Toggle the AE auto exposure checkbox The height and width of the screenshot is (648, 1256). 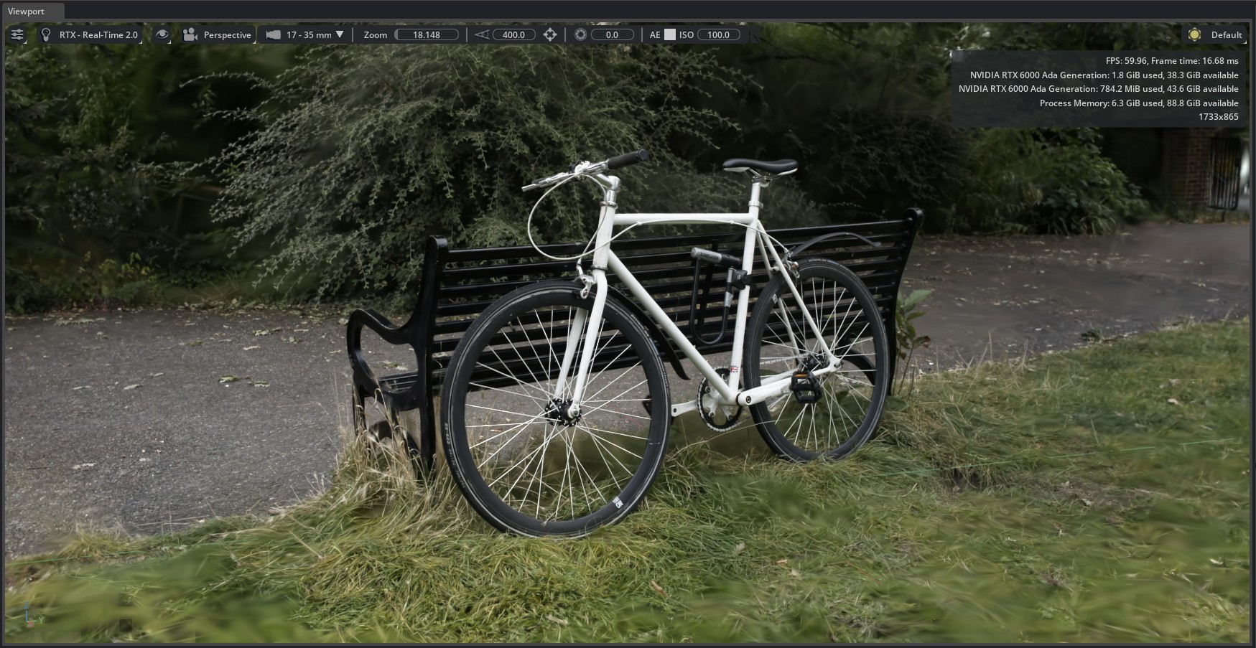click(x=669, y=34)
